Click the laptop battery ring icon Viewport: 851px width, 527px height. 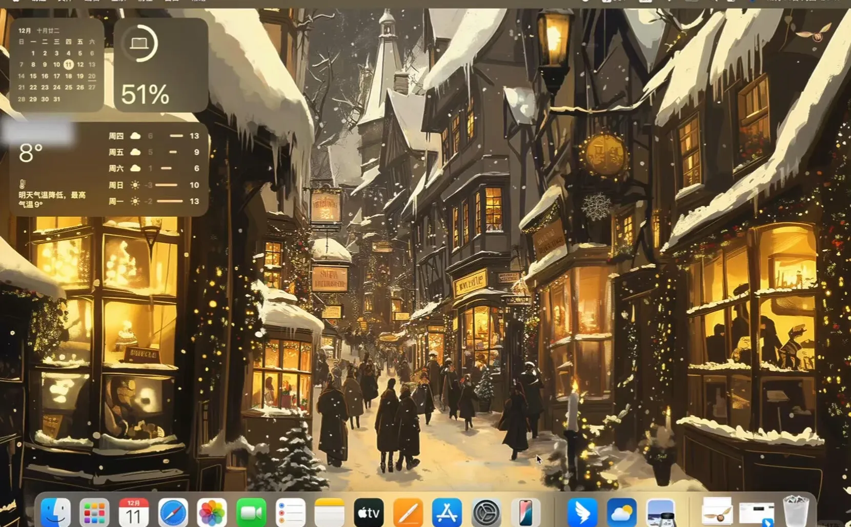[139, 44]
